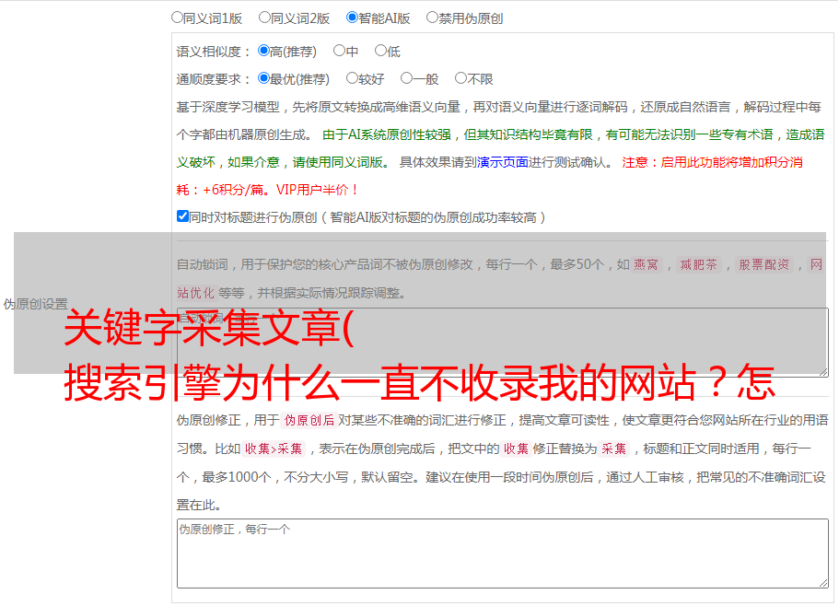
Task: Choose the 同义词2版 radio option
Action: [265, 17]
